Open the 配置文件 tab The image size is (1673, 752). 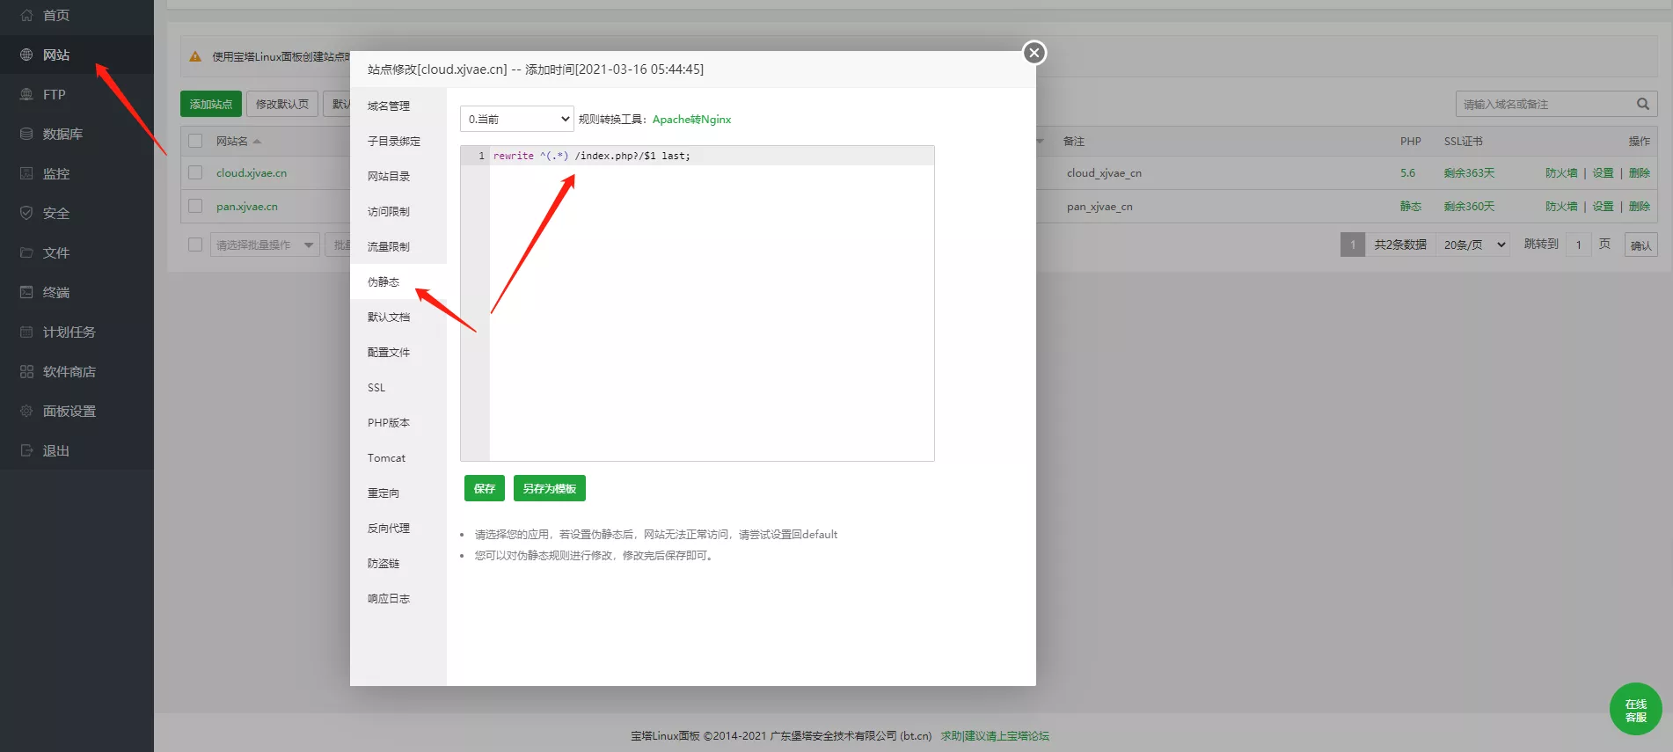tap(389, 352)
